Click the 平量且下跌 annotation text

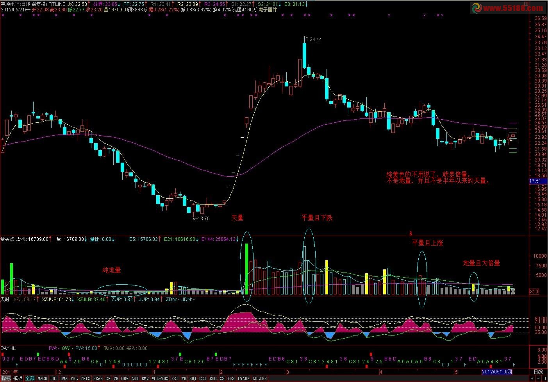[x=317, y=218]
